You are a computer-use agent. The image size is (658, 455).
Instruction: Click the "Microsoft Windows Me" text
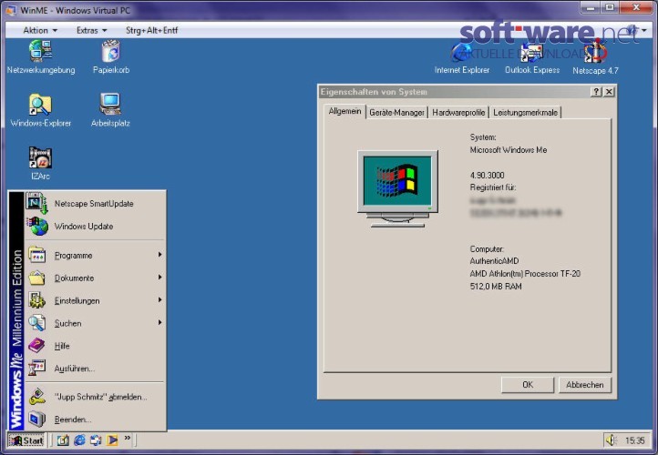pos(509,150)
